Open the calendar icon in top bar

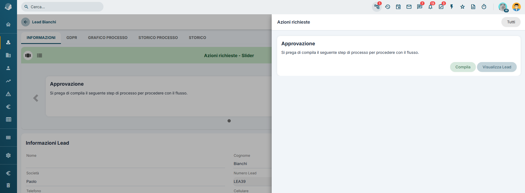coord(398,7)
